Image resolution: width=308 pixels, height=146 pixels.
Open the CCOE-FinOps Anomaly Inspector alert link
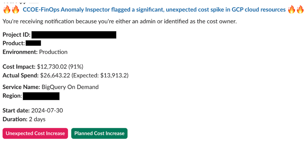(x=154, y=10)
